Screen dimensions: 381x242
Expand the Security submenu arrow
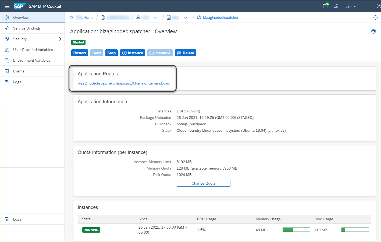(x=60, y=39)
